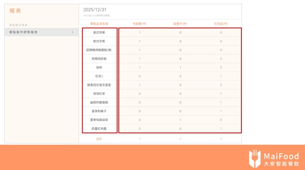The height and width of the screenshot is (170, 305).
Task: Sort by 餐點品項名稱 column header
Action: point(99,24)
